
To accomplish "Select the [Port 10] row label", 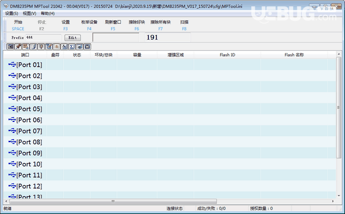I will pos(29,164).
